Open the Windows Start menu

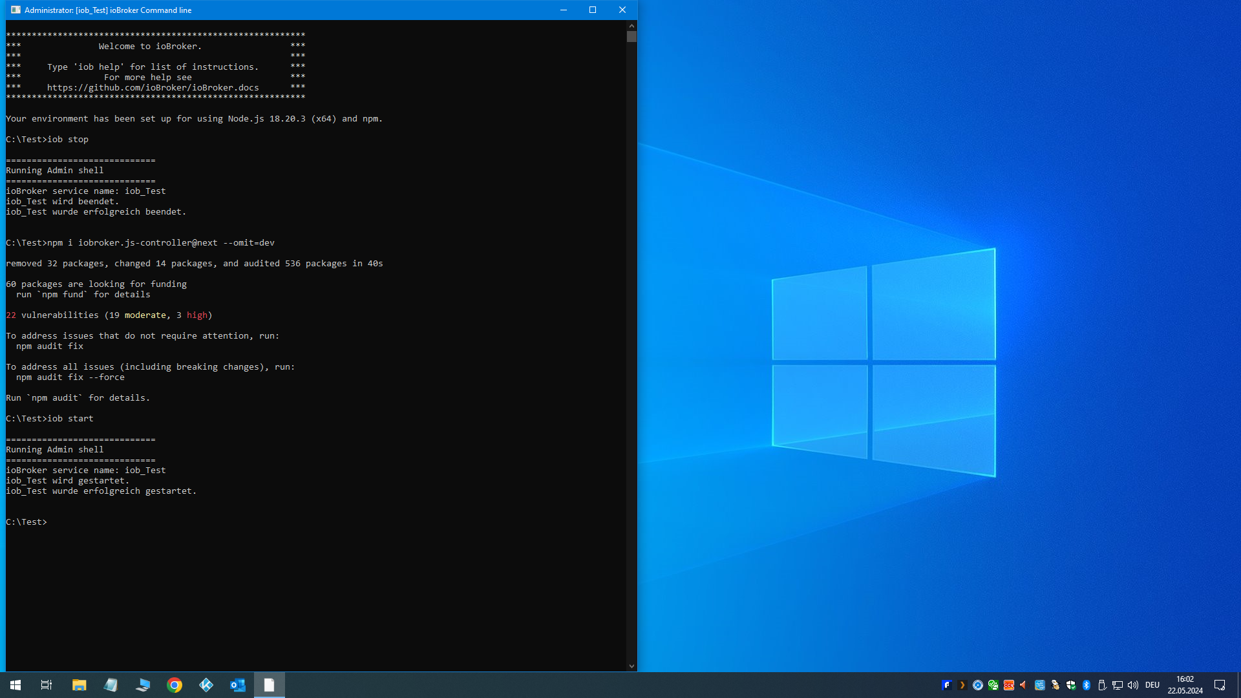(16, 685)
